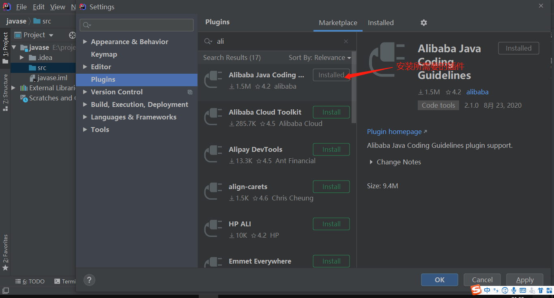Open the 6: TODO tool tab

coord(30,281)
